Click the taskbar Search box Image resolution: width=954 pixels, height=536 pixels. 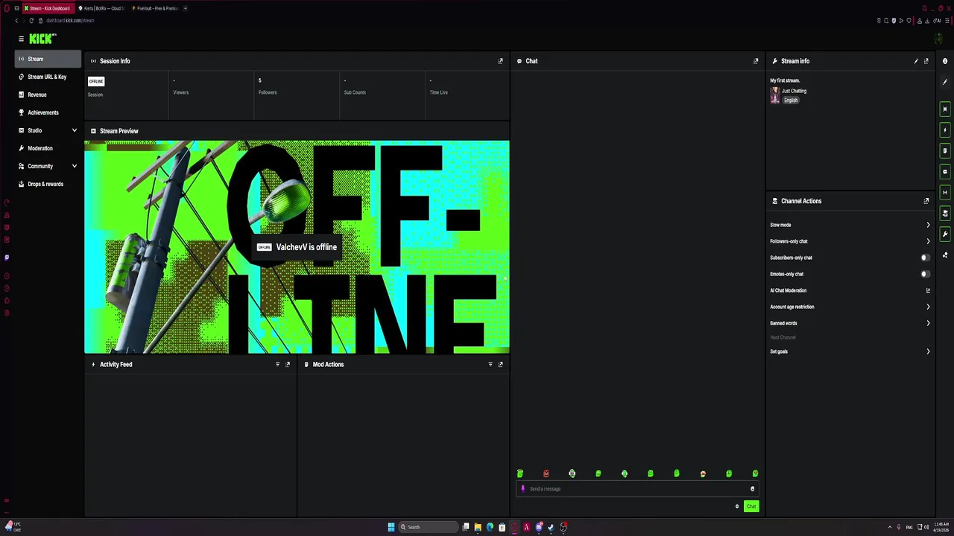point(428,527)
